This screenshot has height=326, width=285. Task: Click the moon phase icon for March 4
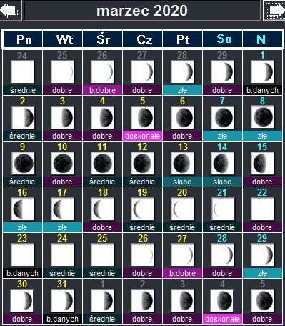click(x=102, y=117)
